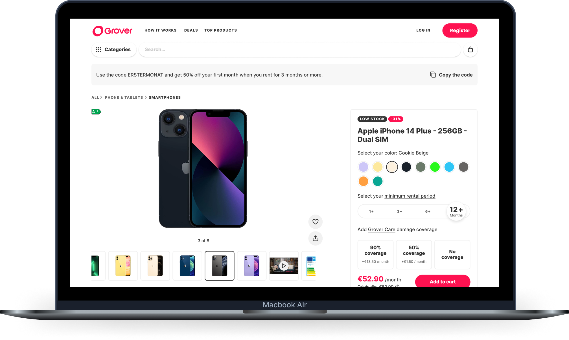The width and height of the screenshot is (569, 340).
Task: Click the share/export icon on product image
Action: [x=316, y=239]
